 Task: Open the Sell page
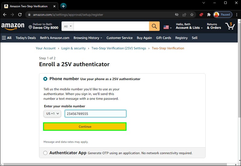pos(194,38)
